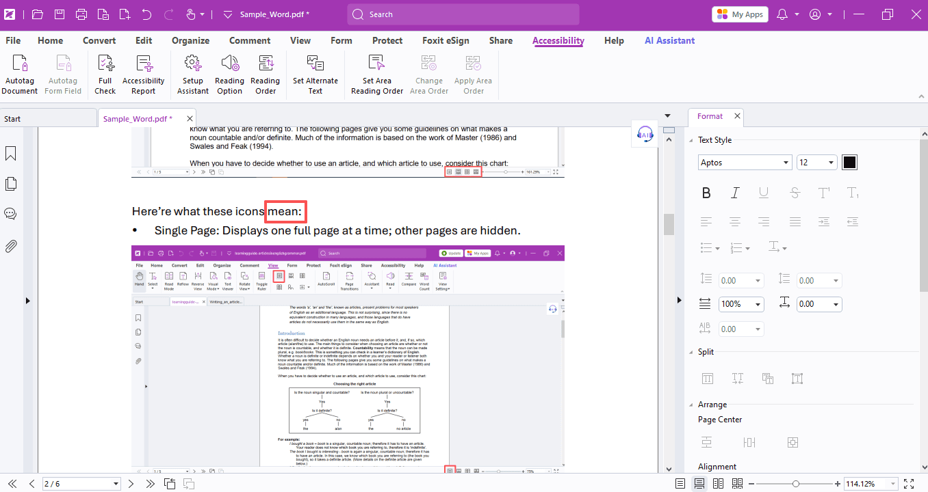Select Set Area Reading Order
The width and height of the screenshot is (928, 492).
pyautogui.click(x=377, y=75)
